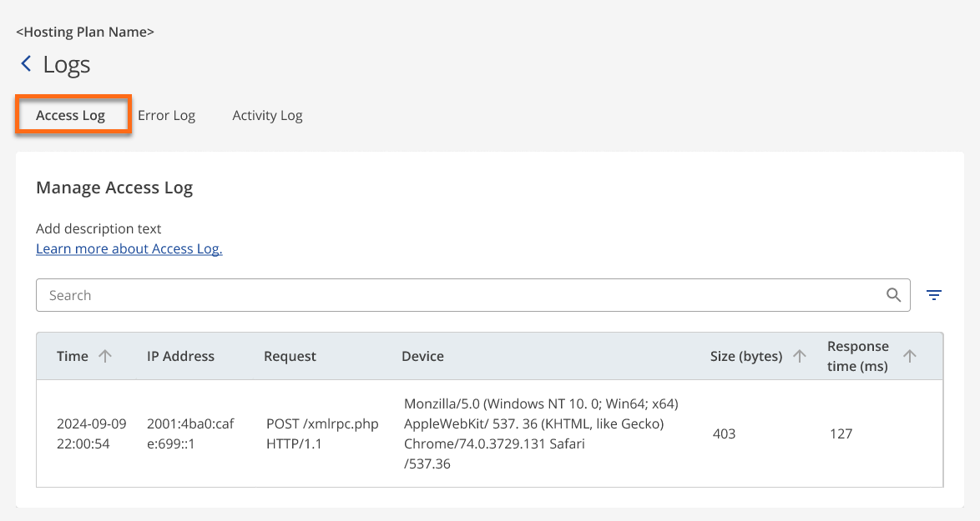Open the Activity Log tab
This screenshot has width=980, height=521.
[x=267, y=115]
